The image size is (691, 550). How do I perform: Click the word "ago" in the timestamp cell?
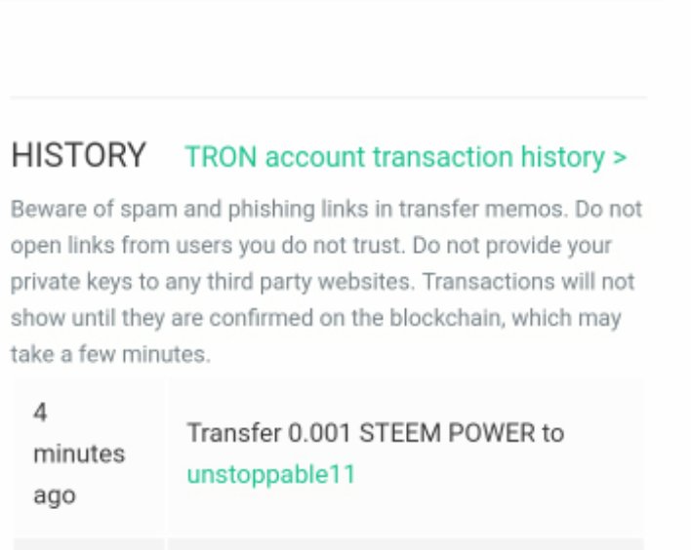point(55,495)
